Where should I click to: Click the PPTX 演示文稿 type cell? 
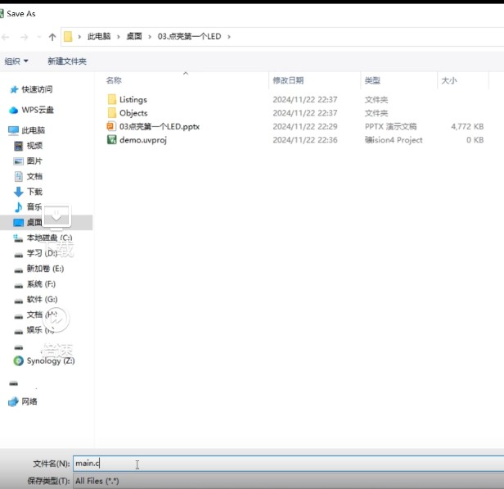click(x=390, y=126)
